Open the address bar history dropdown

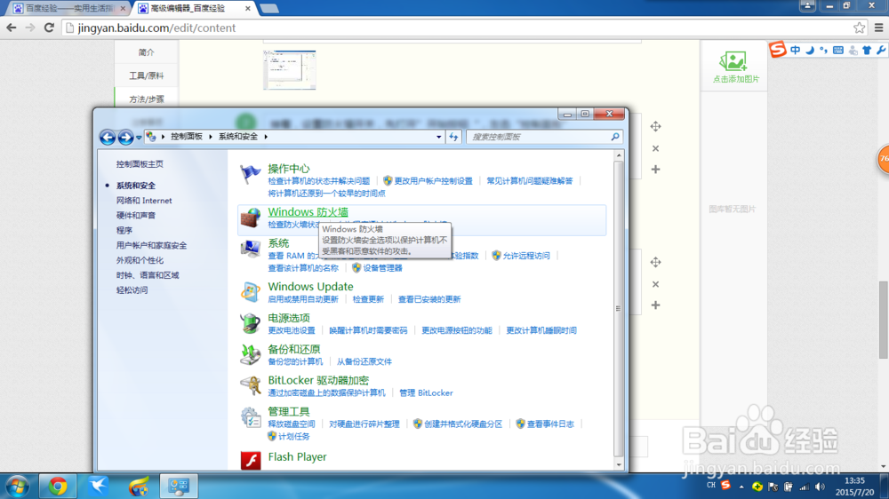pyautogui.click(x=439, y=137)
